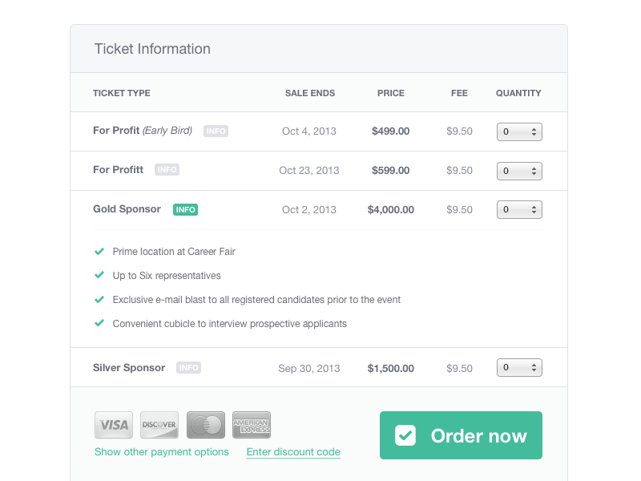The height and width of the screenshot is (481, 641).
Task: Click the INFO badge beside For Profit Early Bird
Action: coord(216,131)
